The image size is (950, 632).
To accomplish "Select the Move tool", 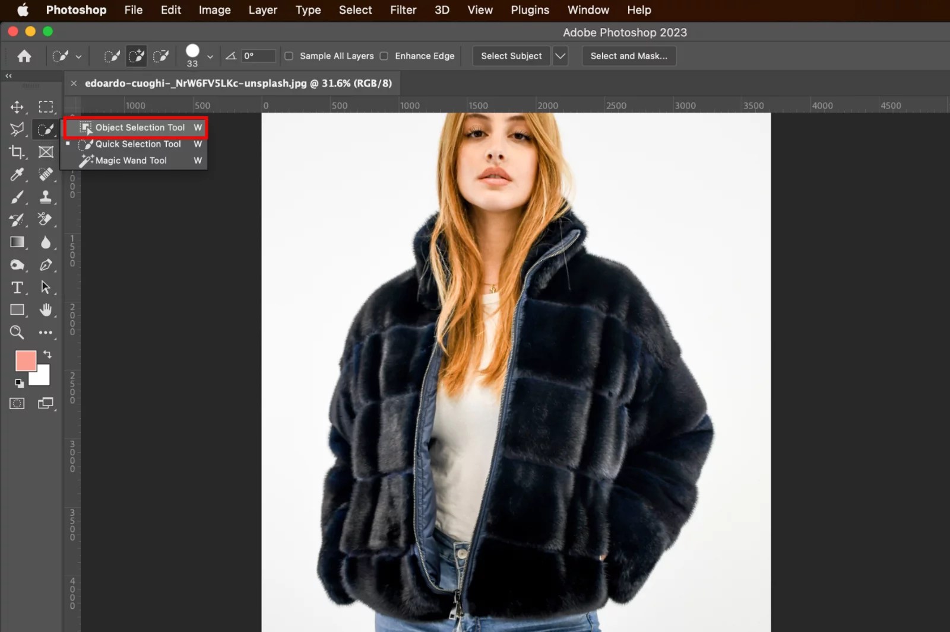I will tap(17, 107).
